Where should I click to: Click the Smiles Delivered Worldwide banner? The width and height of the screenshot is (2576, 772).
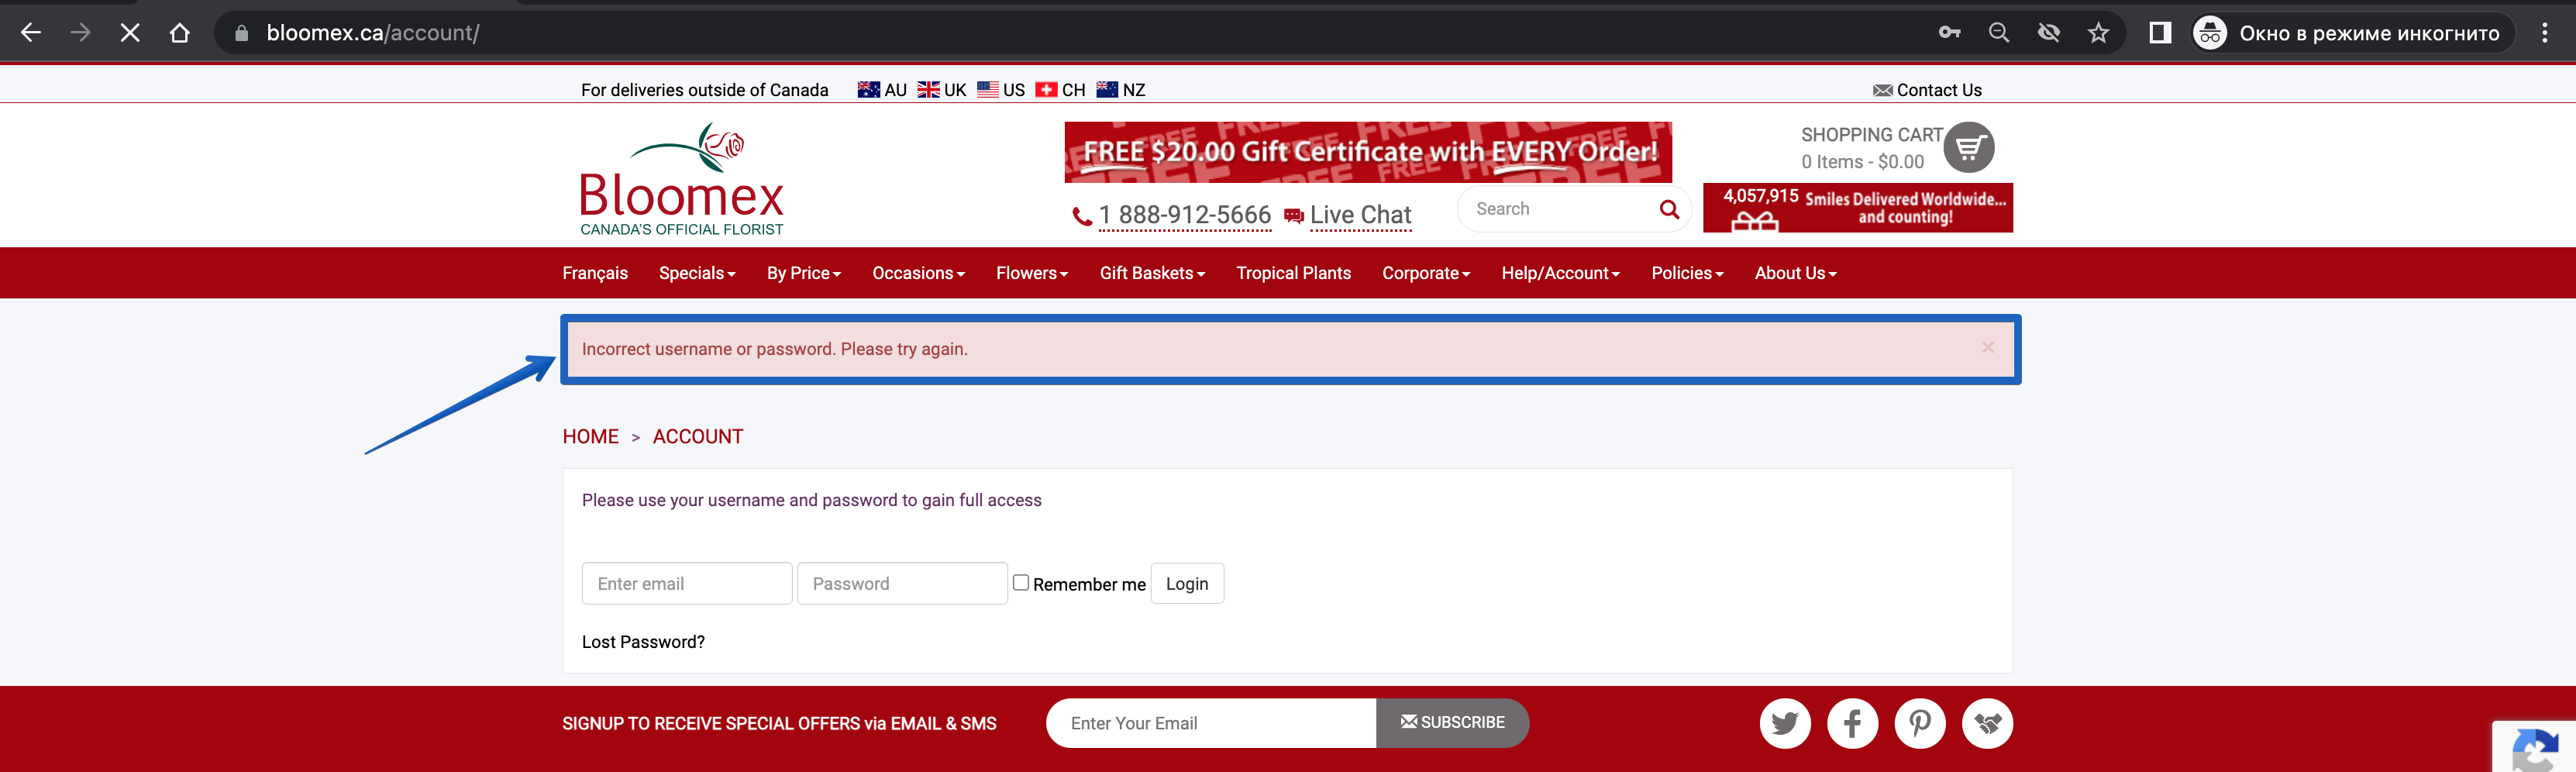[x=1858, y=208]
